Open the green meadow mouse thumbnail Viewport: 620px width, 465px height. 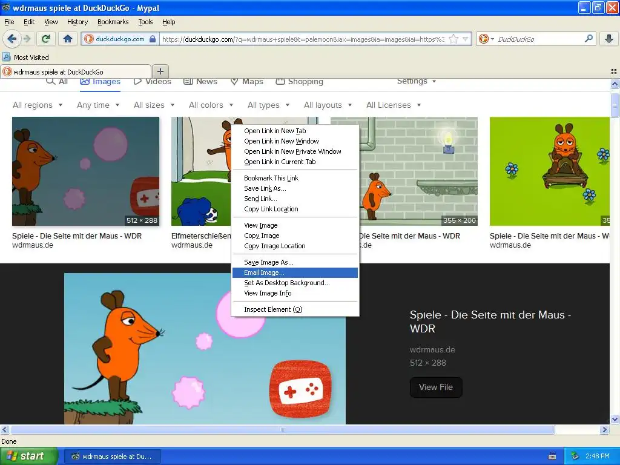[x=550, y=171]
